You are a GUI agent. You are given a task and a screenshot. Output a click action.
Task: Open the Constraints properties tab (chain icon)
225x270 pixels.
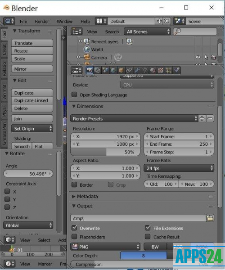click(x=129, y=70)
